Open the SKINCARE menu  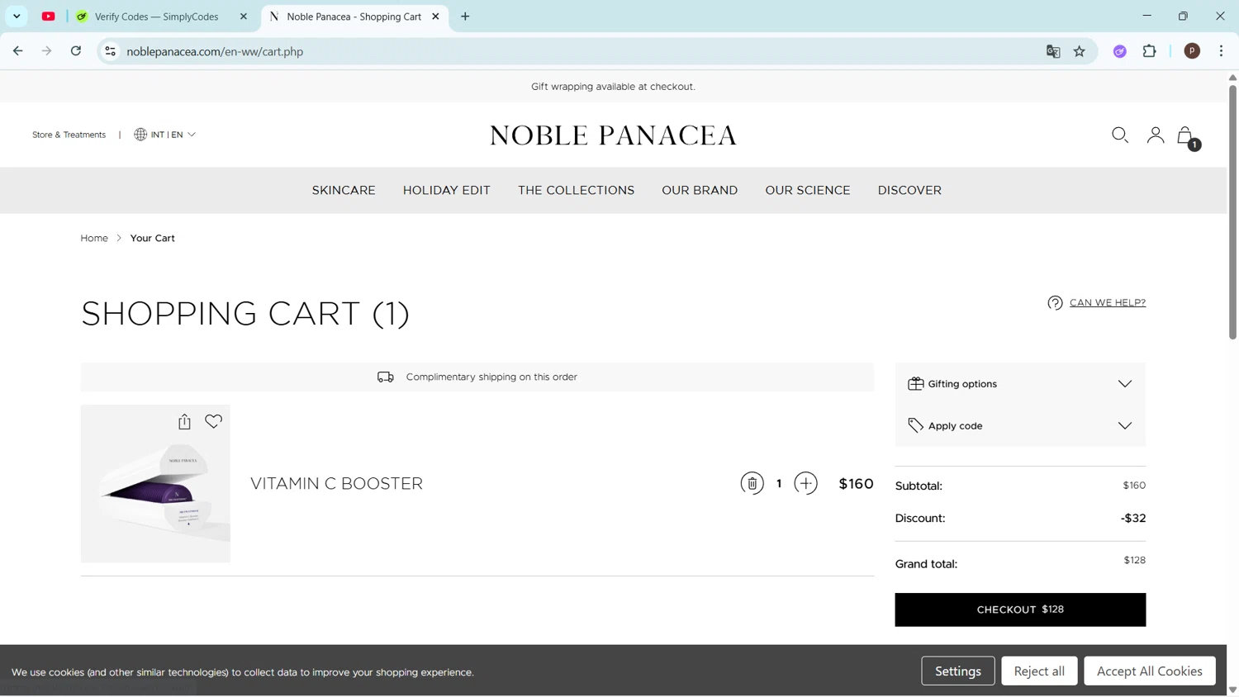[344, 191]
